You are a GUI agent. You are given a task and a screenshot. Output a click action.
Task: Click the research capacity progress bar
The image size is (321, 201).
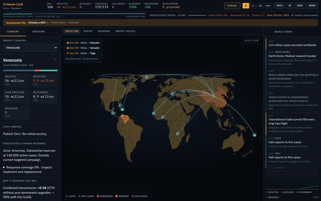click(x=74, y=14)
